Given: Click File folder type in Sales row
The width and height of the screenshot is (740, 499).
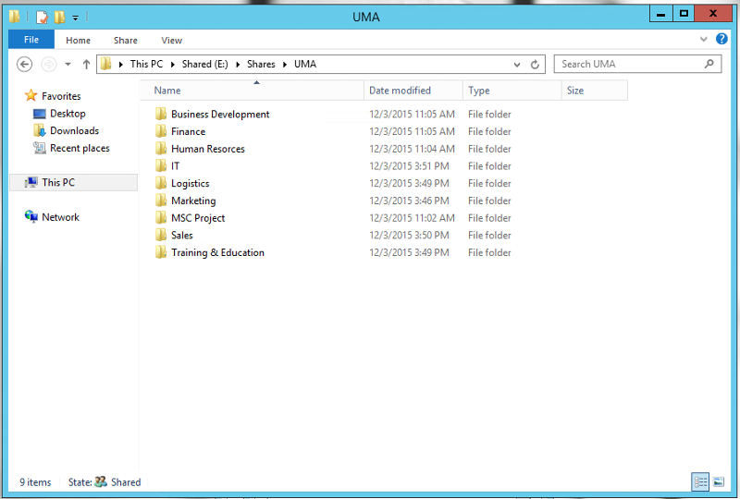Looking at the screenshot, I should [489, 236].
